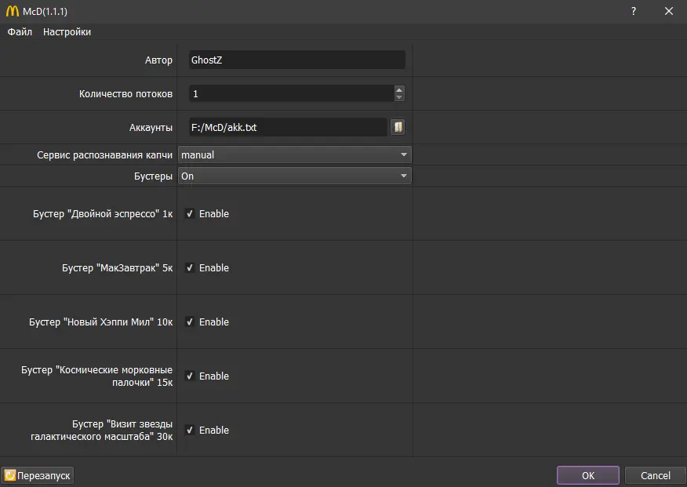
Task: Toggle Космические морковные палочки 15к checkbox
Action: (x=190, y=376)
